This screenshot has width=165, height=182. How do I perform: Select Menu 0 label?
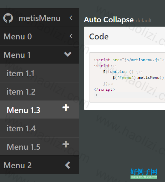[18, 36]
